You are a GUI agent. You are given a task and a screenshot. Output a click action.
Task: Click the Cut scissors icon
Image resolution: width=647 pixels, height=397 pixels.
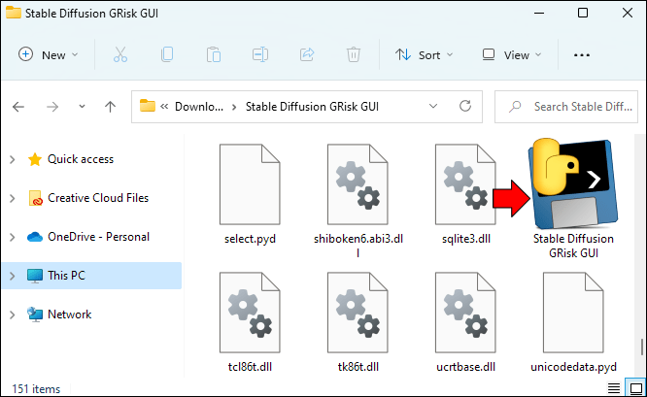pos(120,54)
